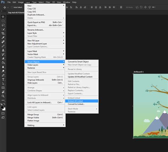
Task: Choose Embed All Linked
Action: click(82, 101)
